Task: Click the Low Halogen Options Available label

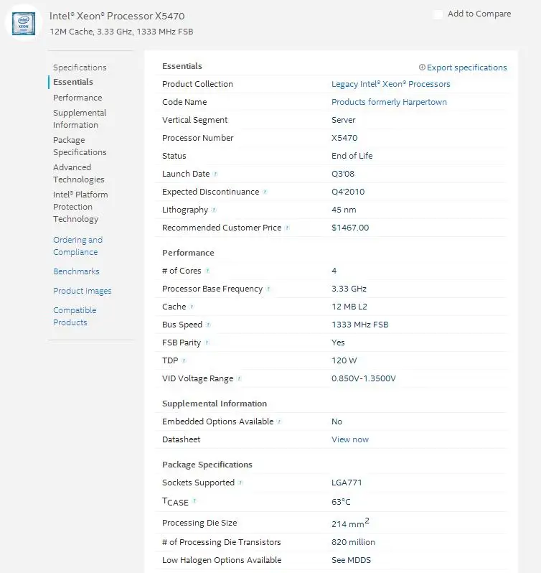Action: (x=222, y=560)
